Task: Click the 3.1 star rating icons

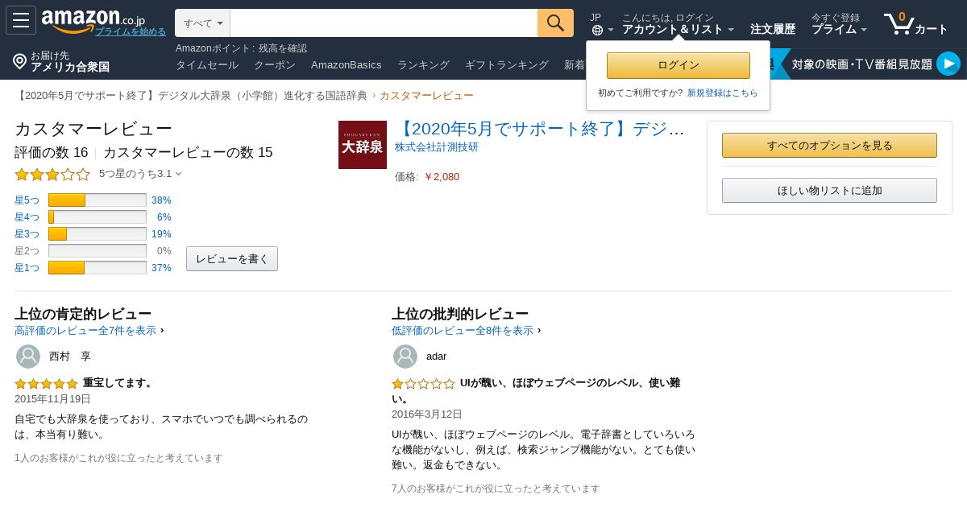Action: pyautogui.click(x=52, y=174)
